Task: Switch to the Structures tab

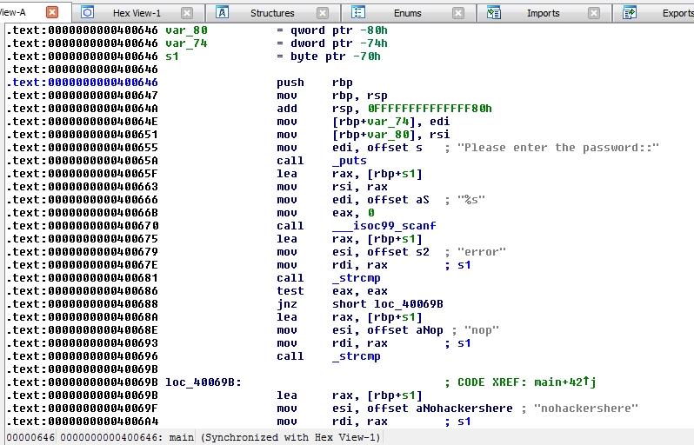Action: click(272, 13)
